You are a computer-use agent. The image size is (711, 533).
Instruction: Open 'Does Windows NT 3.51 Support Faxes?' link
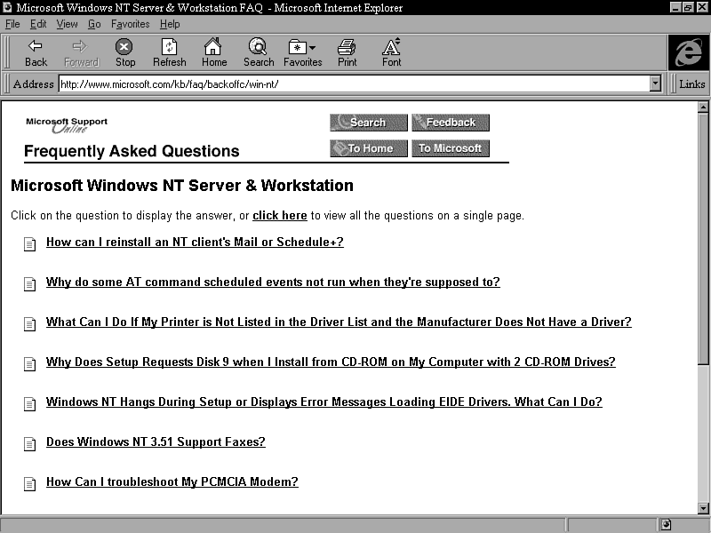click(x=156, y=442)
